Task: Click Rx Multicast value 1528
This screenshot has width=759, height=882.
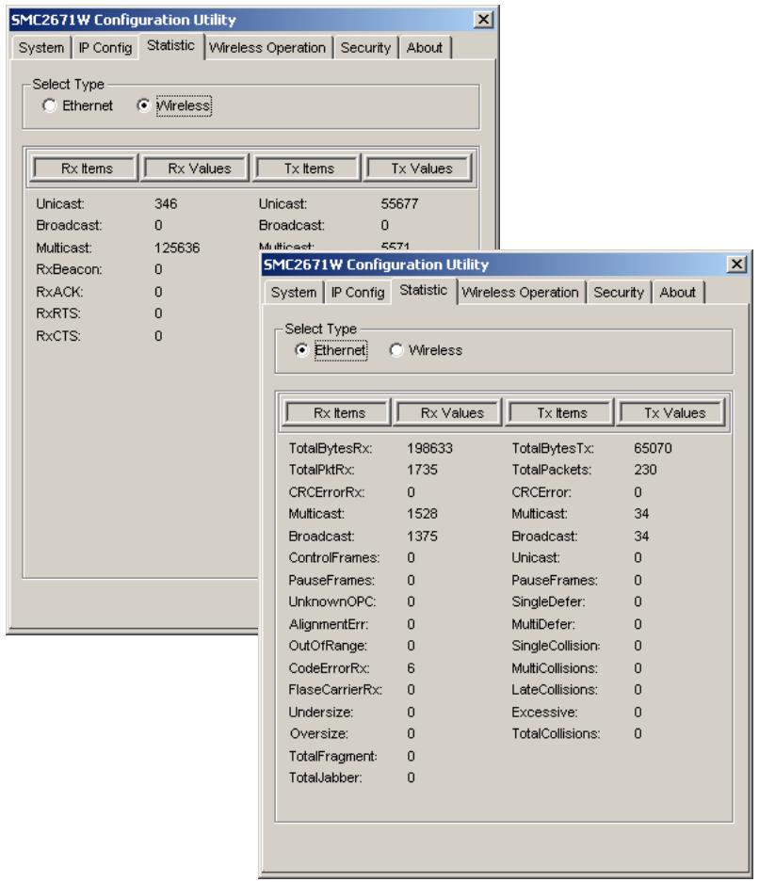Action: click(422, 514)
